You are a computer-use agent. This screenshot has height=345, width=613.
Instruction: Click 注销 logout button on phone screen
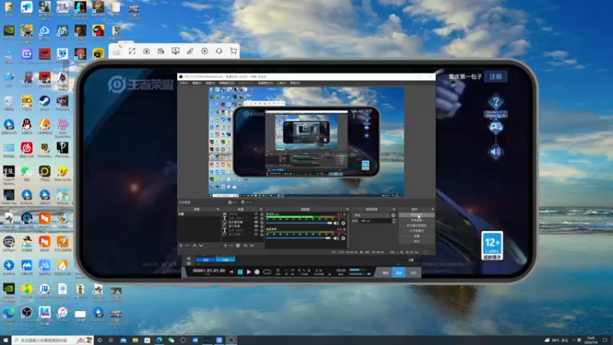[x=495, y=76]
